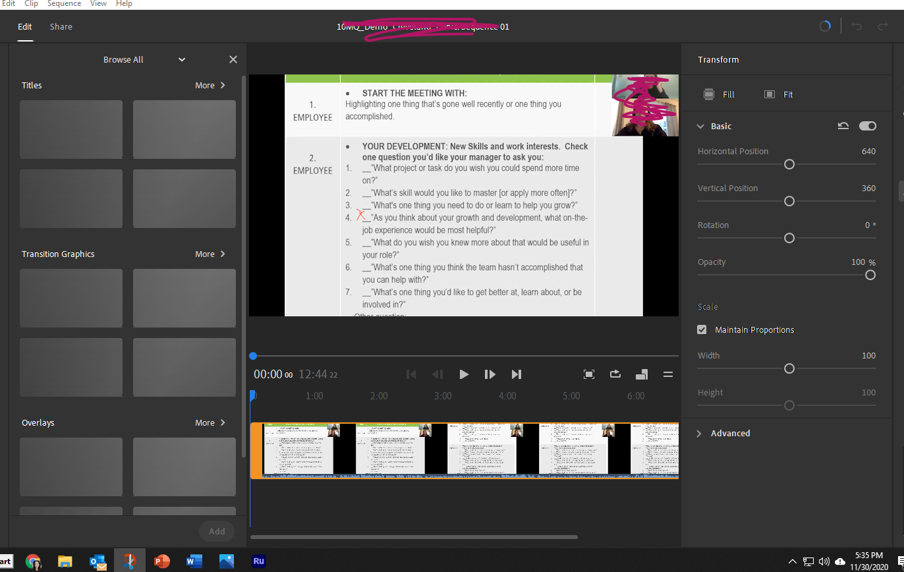Open the Browse All dropdown
The image size is (904, 572).
click(182, 59)
